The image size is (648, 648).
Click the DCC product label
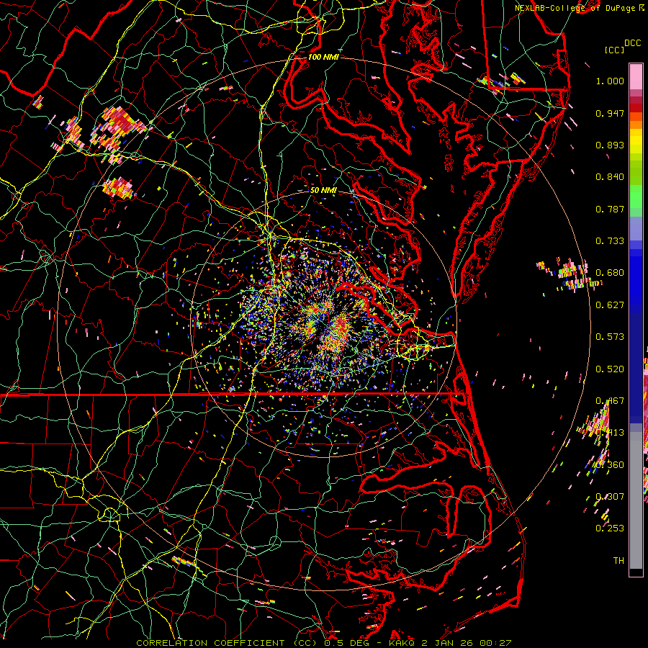click(x=632, y=43)
